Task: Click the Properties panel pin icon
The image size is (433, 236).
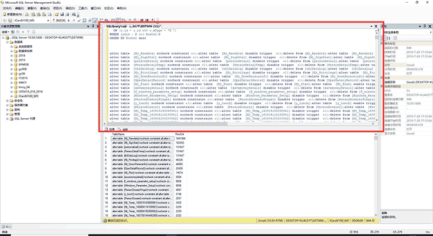Action: pyautogui.click(x=425, y=26)
